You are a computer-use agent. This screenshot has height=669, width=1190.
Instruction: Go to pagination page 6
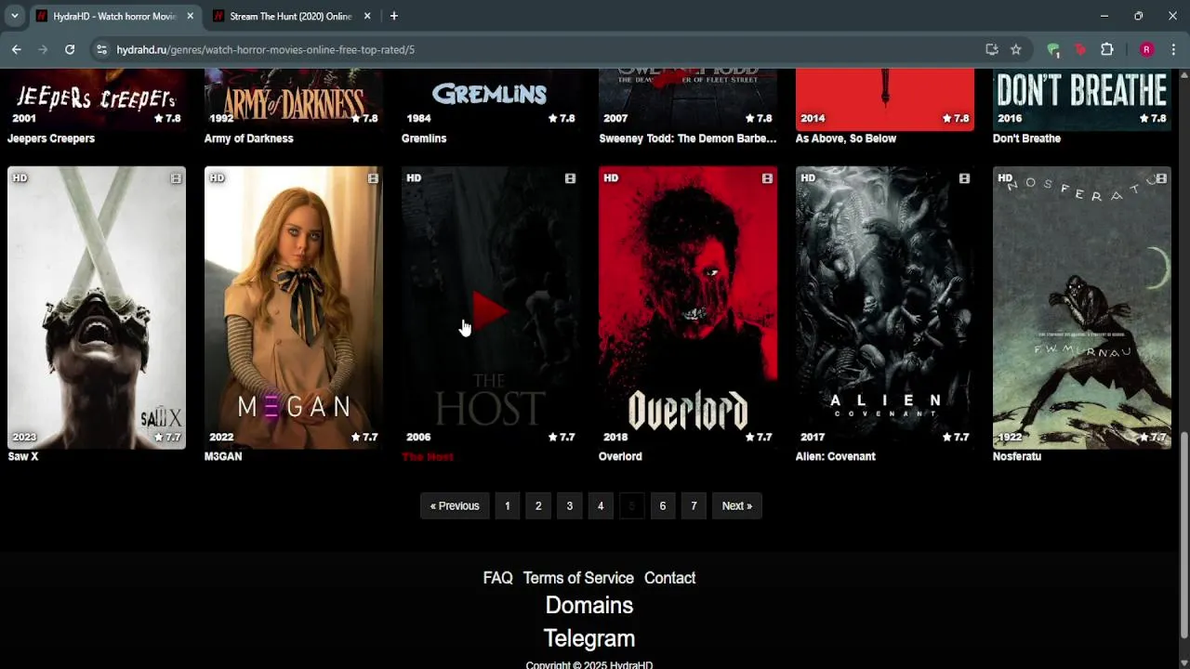pos(663,505)
